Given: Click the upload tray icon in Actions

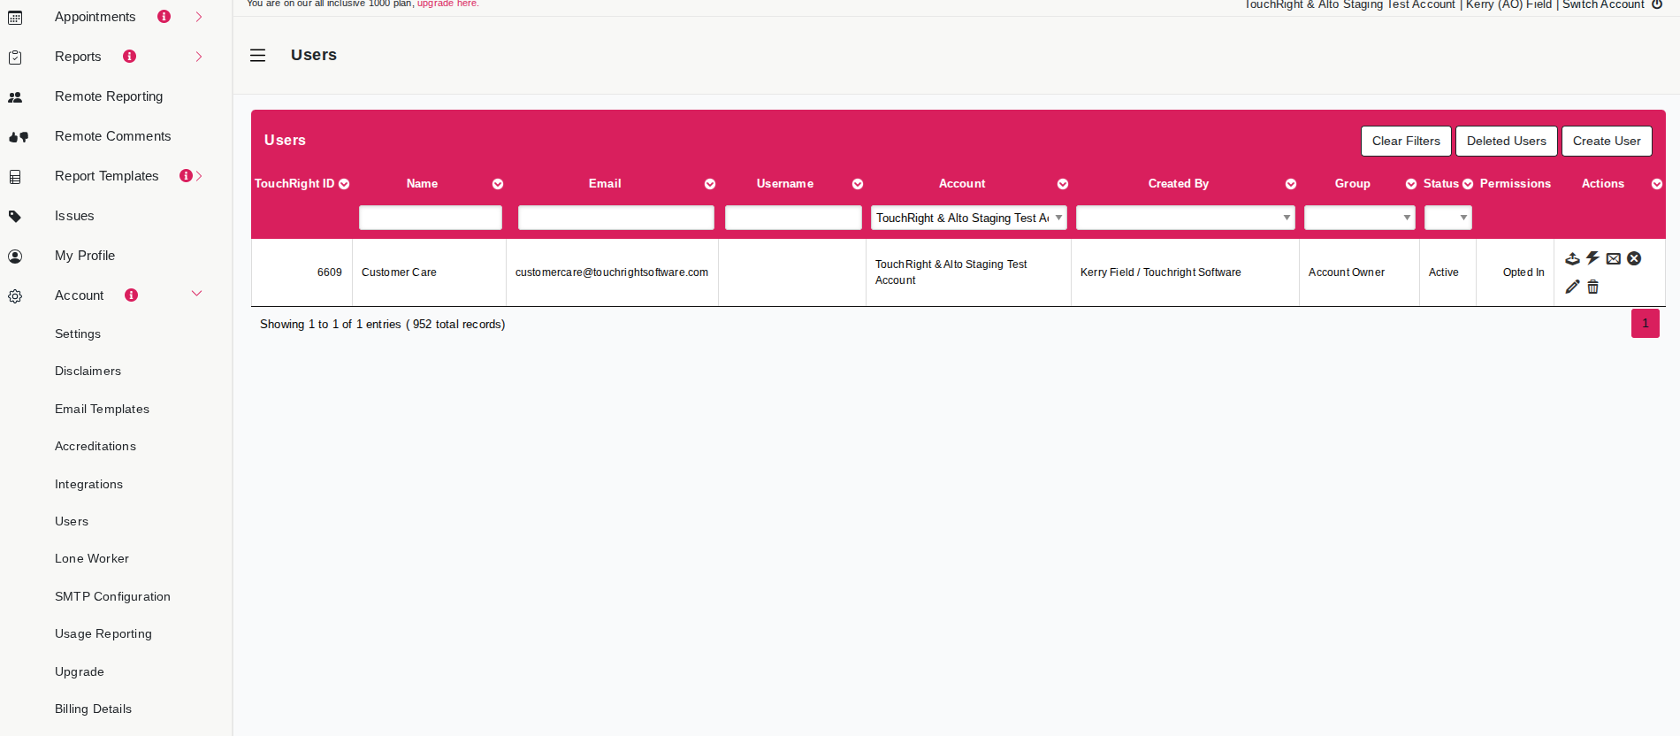Looking at the screenshot, I should [x=1572, y=258].
